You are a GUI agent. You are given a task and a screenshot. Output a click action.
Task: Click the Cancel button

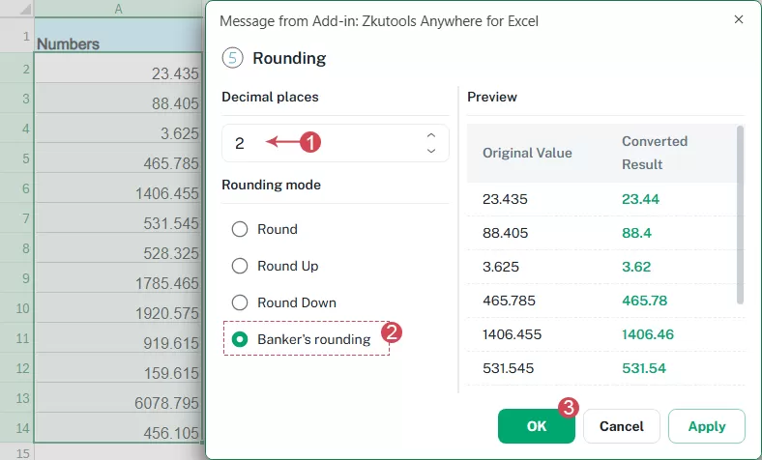(x=622, y=426)
